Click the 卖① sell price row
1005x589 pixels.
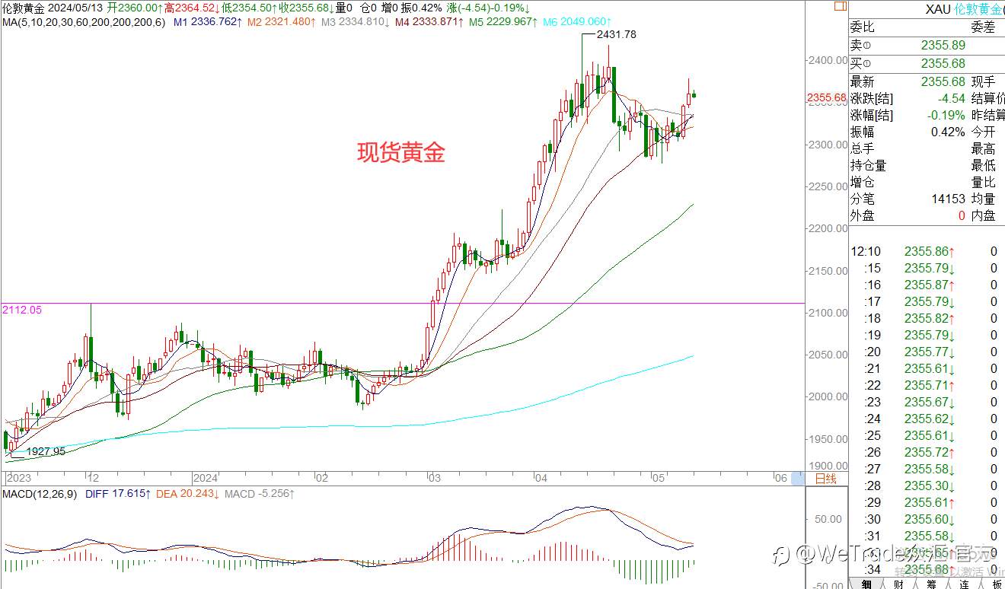point(927,46)
